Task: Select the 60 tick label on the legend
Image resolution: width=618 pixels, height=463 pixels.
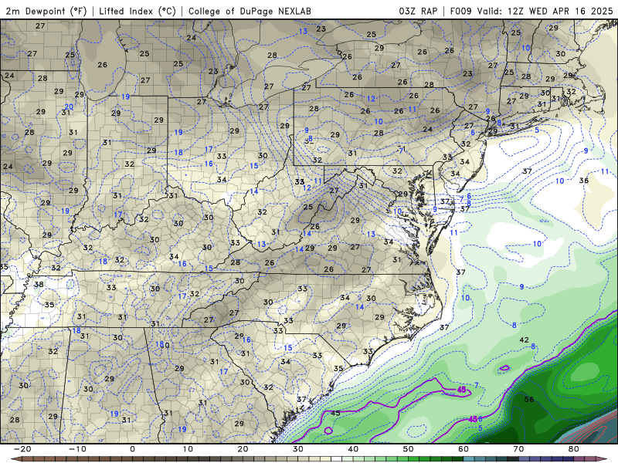Action: click(x=463, y=449)
